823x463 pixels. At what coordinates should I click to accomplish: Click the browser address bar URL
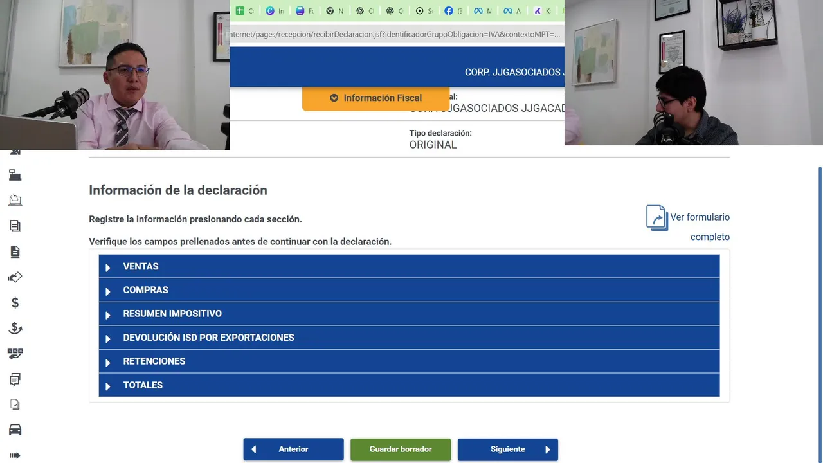pos(395,34)
